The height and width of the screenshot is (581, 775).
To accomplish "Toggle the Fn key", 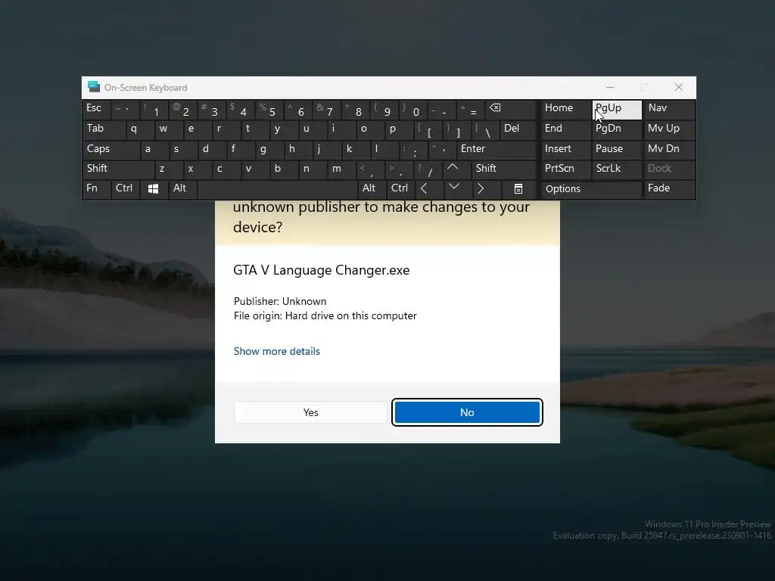I will (x=96, y=188).
